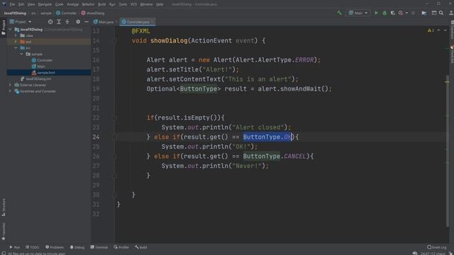Open the VCS menu

133,4
